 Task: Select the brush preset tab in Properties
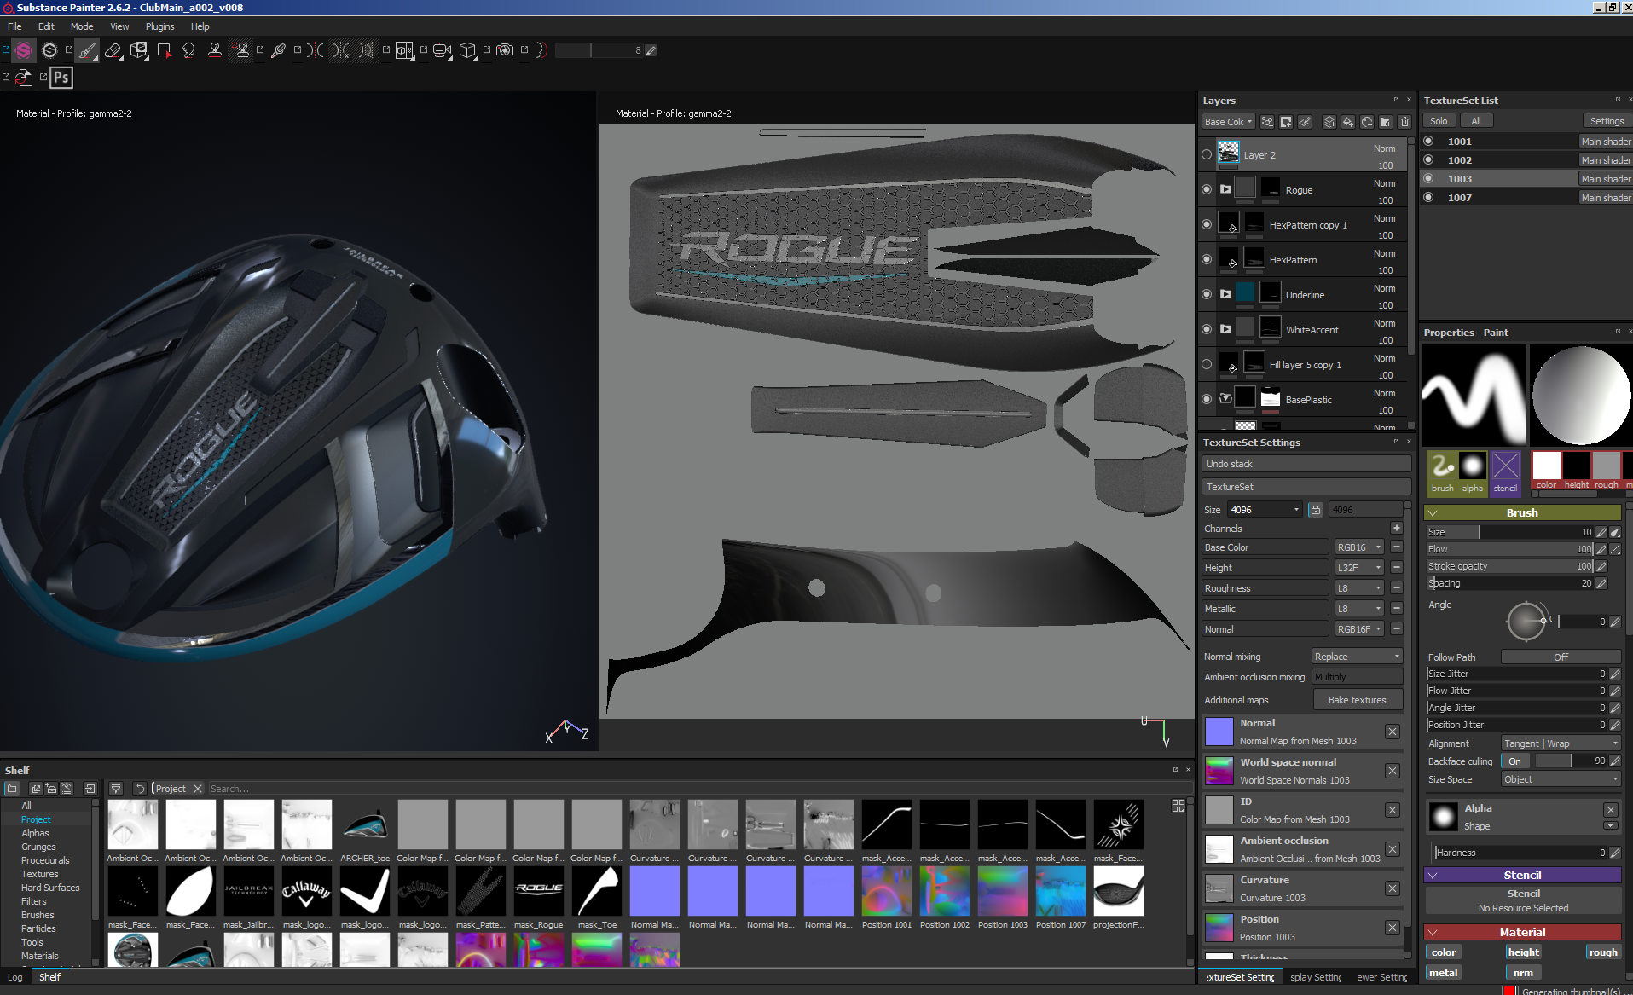[x=1442, y=473]
